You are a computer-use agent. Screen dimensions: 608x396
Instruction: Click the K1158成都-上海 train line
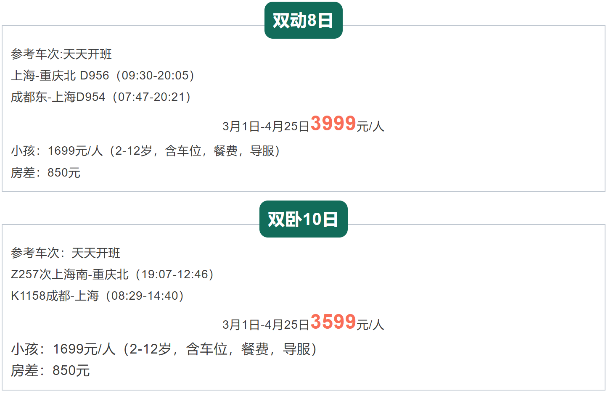tap(97, 296)
